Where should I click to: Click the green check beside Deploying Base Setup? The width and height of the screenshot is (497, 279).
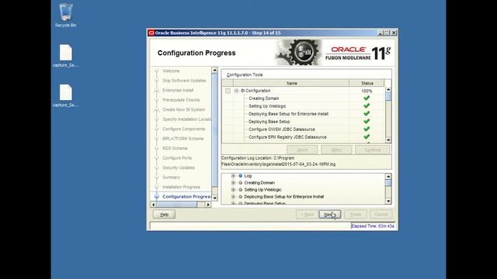coord(367,122)
